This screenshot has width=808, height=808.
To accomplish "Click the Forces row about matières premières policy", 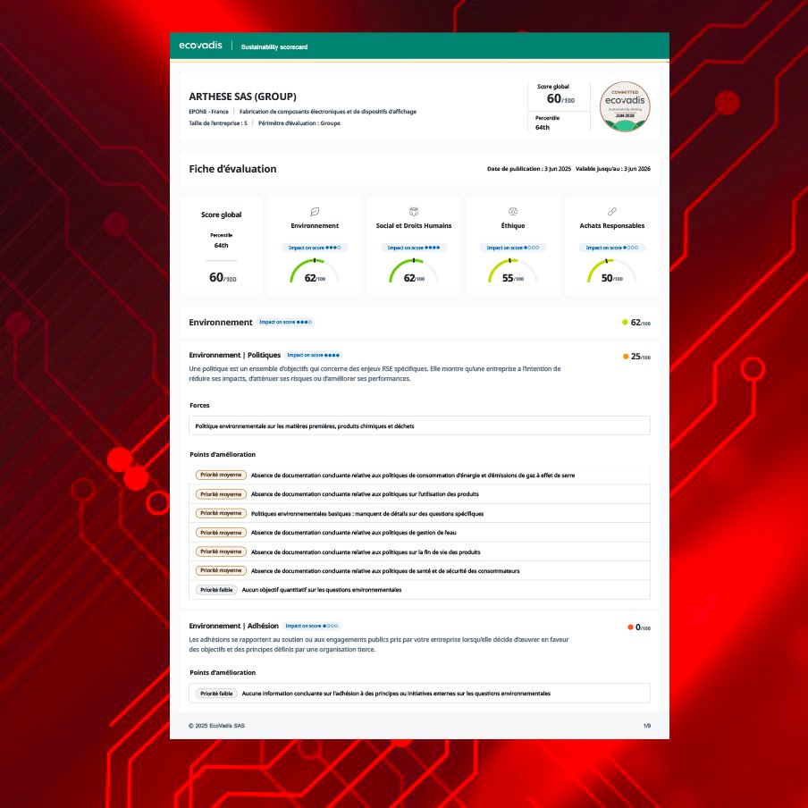I will tap(419, 426).
